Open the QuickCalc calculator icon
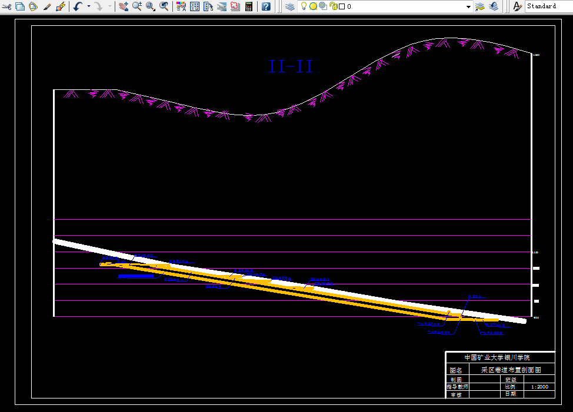Screen dimensions: 573x412 [249, 6]
